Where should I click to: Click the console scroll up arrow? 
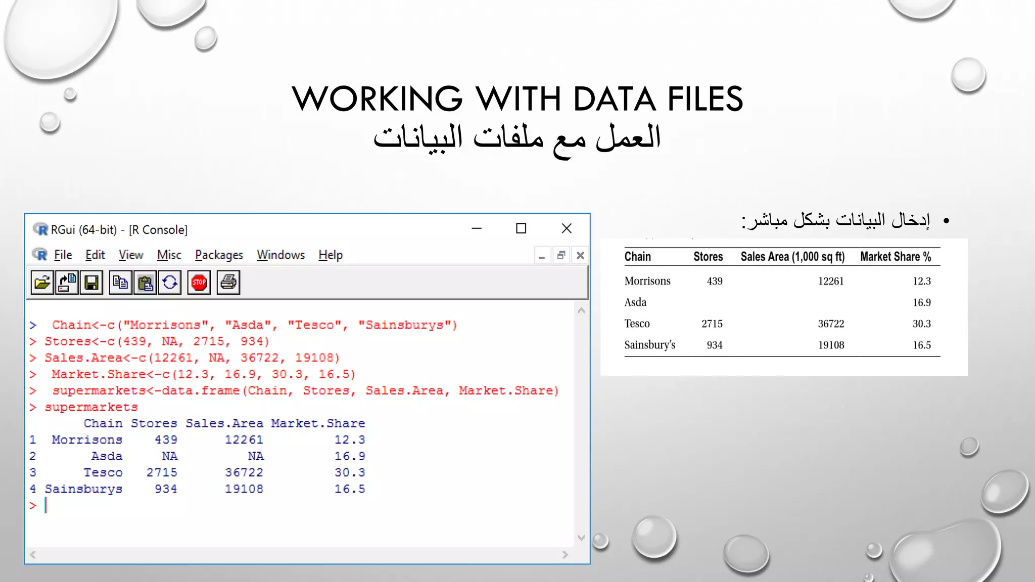coord(581,311)
